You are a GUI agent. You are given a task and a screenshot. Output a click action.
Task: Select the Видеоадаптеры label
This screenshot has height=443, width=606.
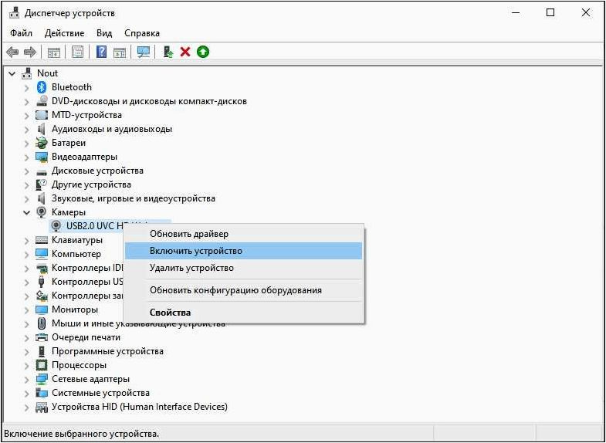coord(85,157)
